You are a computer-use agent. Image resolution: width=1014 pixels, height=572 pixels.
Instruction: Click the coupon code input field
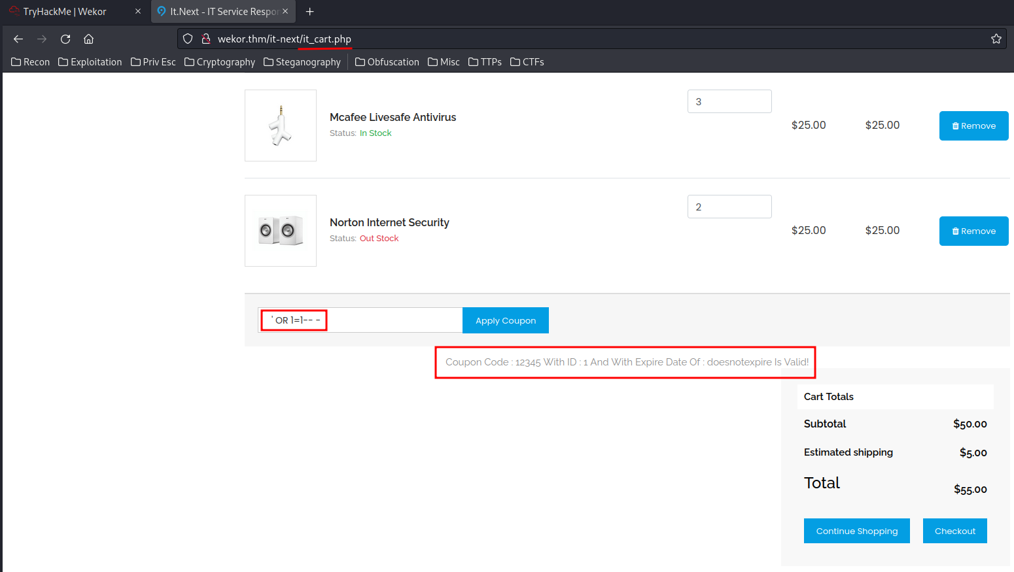360,320
